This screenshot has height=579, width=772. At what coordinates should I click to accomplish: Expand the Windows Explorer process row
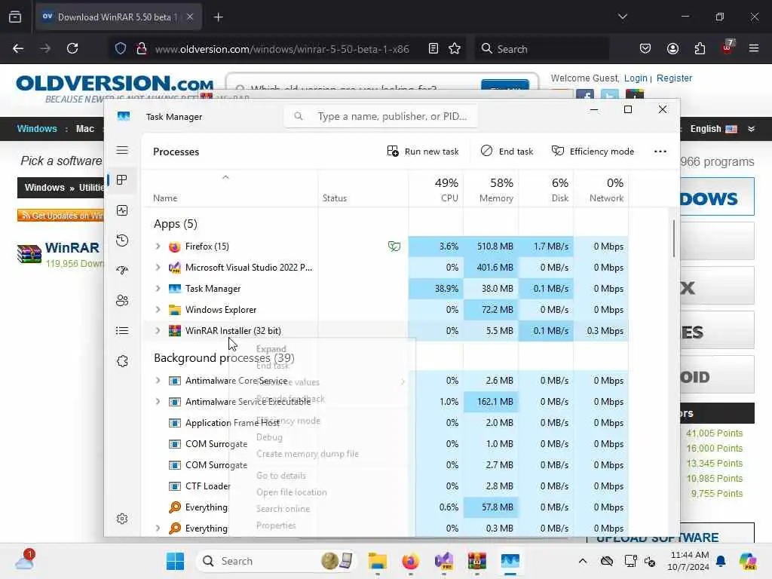pos(158,310)
